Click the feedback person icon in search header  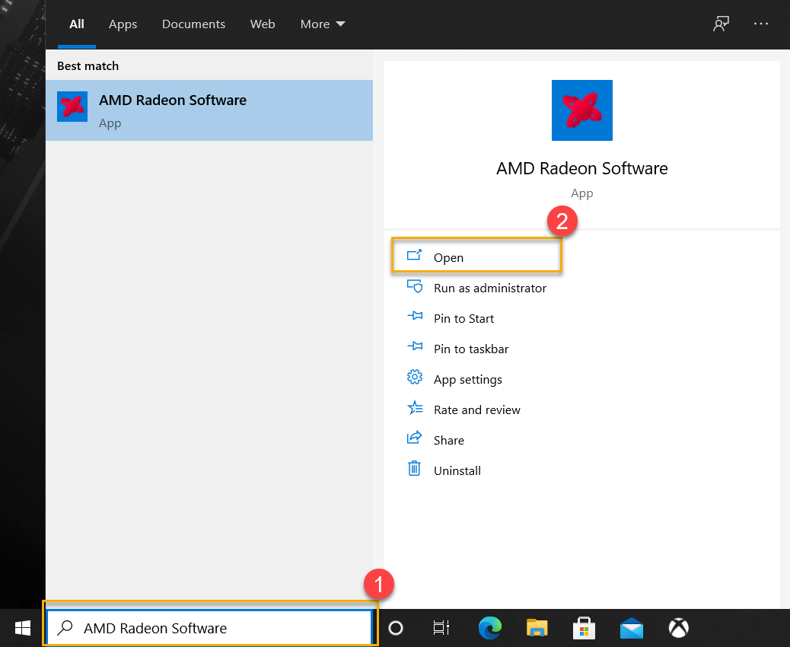(721, 24)
